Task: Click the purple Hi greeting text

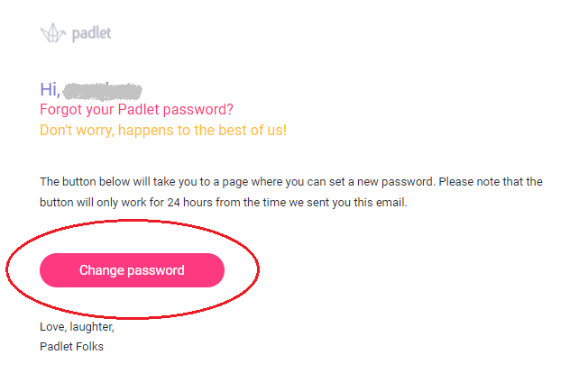Action: [51, 90]
